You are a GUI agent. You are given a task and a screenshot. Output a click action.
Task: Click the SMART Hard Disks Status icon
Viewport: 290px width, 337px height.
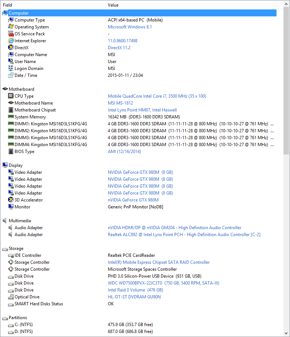[x=11, y=304]
